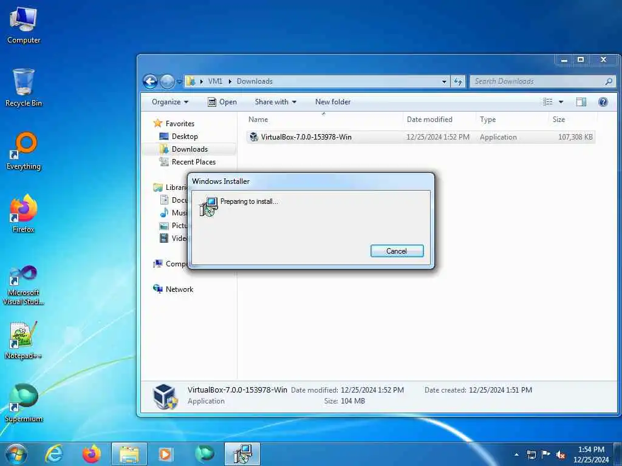622x466 pixels.
Task: Click VirtualBox icon in details pane
Action: tap(165, 396)
